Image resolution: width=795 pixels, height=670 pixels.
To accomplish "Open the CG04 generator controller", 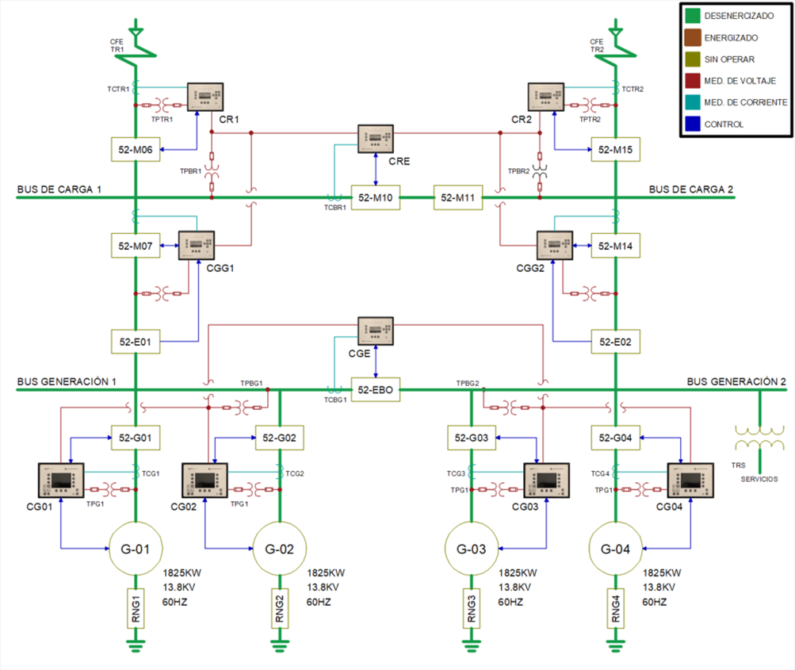I will pos(690,480).
